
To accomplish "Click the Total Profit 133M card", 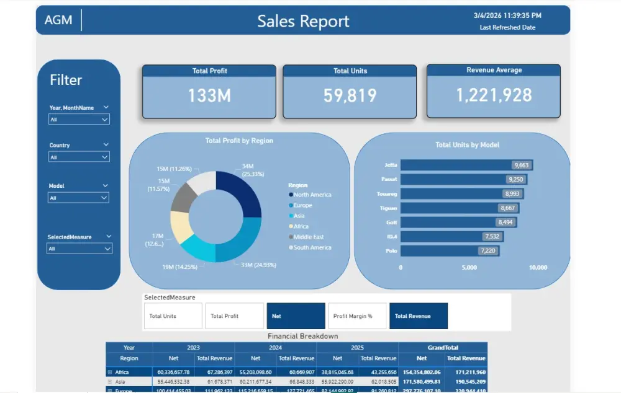I will [x=209, y=92].
